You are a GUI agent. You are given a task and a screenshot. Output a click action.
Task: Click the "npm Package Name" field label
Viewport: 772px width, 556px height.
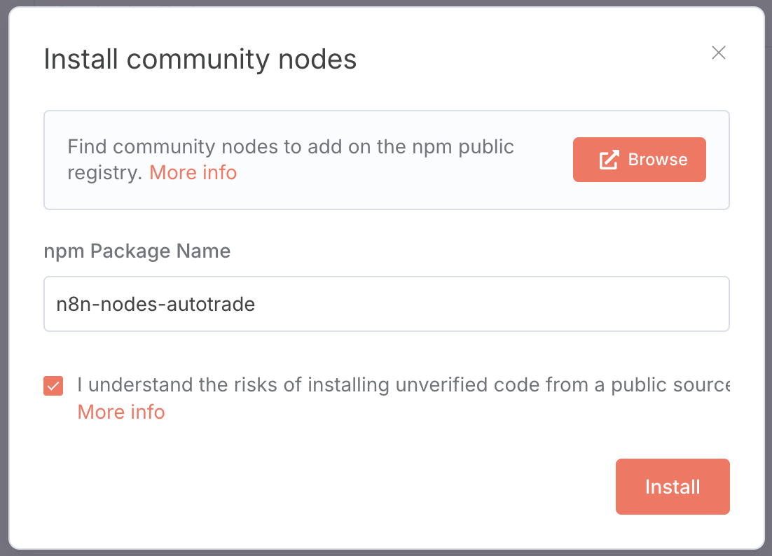tap(137, 251)
